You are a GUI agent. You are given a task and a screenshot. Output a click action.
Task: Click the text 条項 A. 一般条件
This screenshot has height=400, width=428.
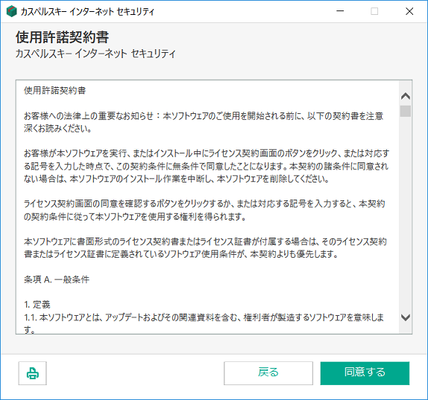(x=57, y=279)
